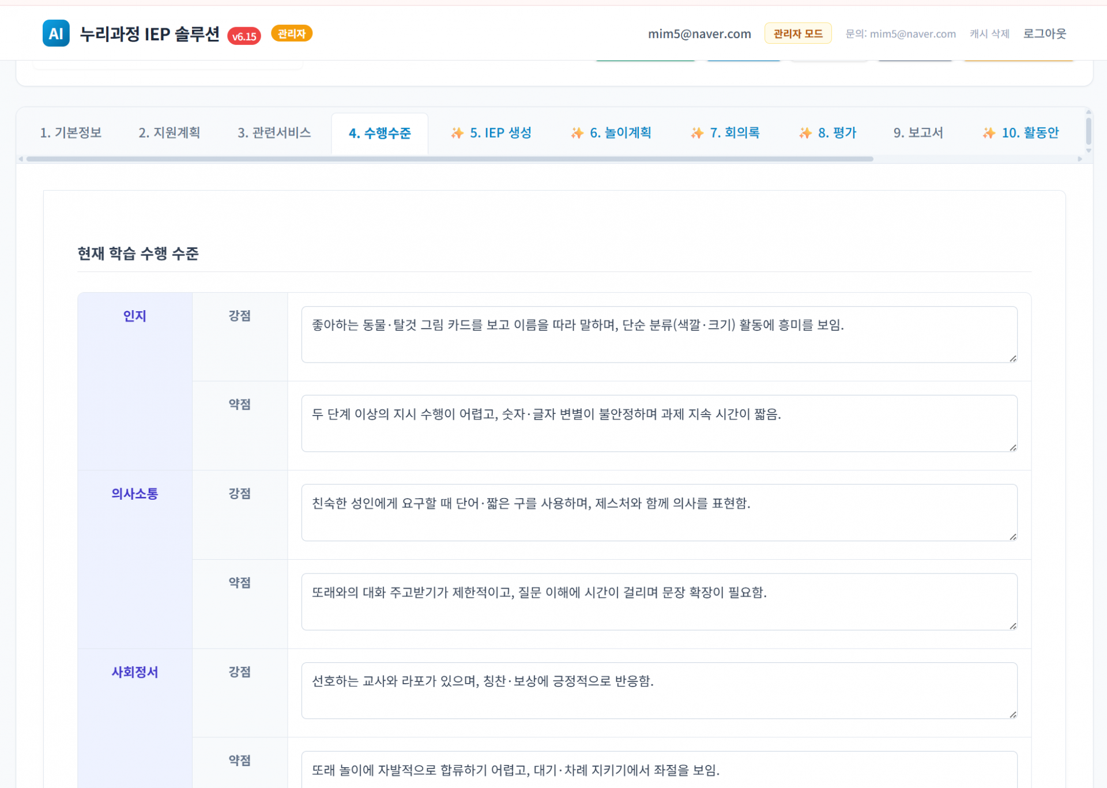Click the 누리과정 IEP 솔루션 title
Viewport: 1107px width, 788px height.
click(x=149, y=34)
